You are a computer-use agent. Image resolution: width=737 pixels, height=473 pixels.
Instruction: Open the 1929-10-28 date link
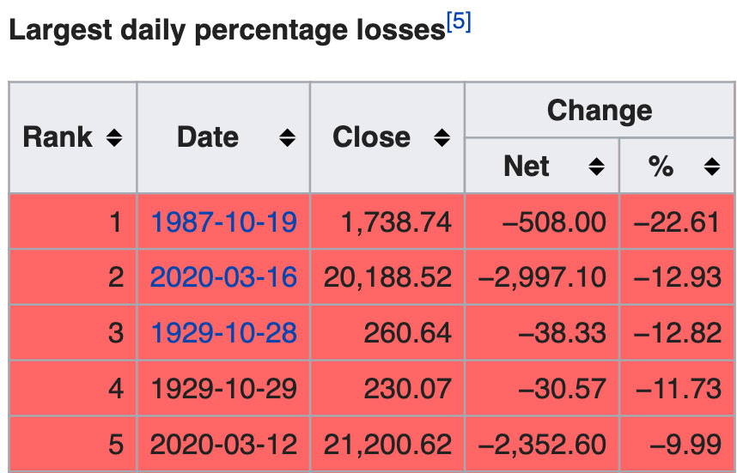pos(223,332)
